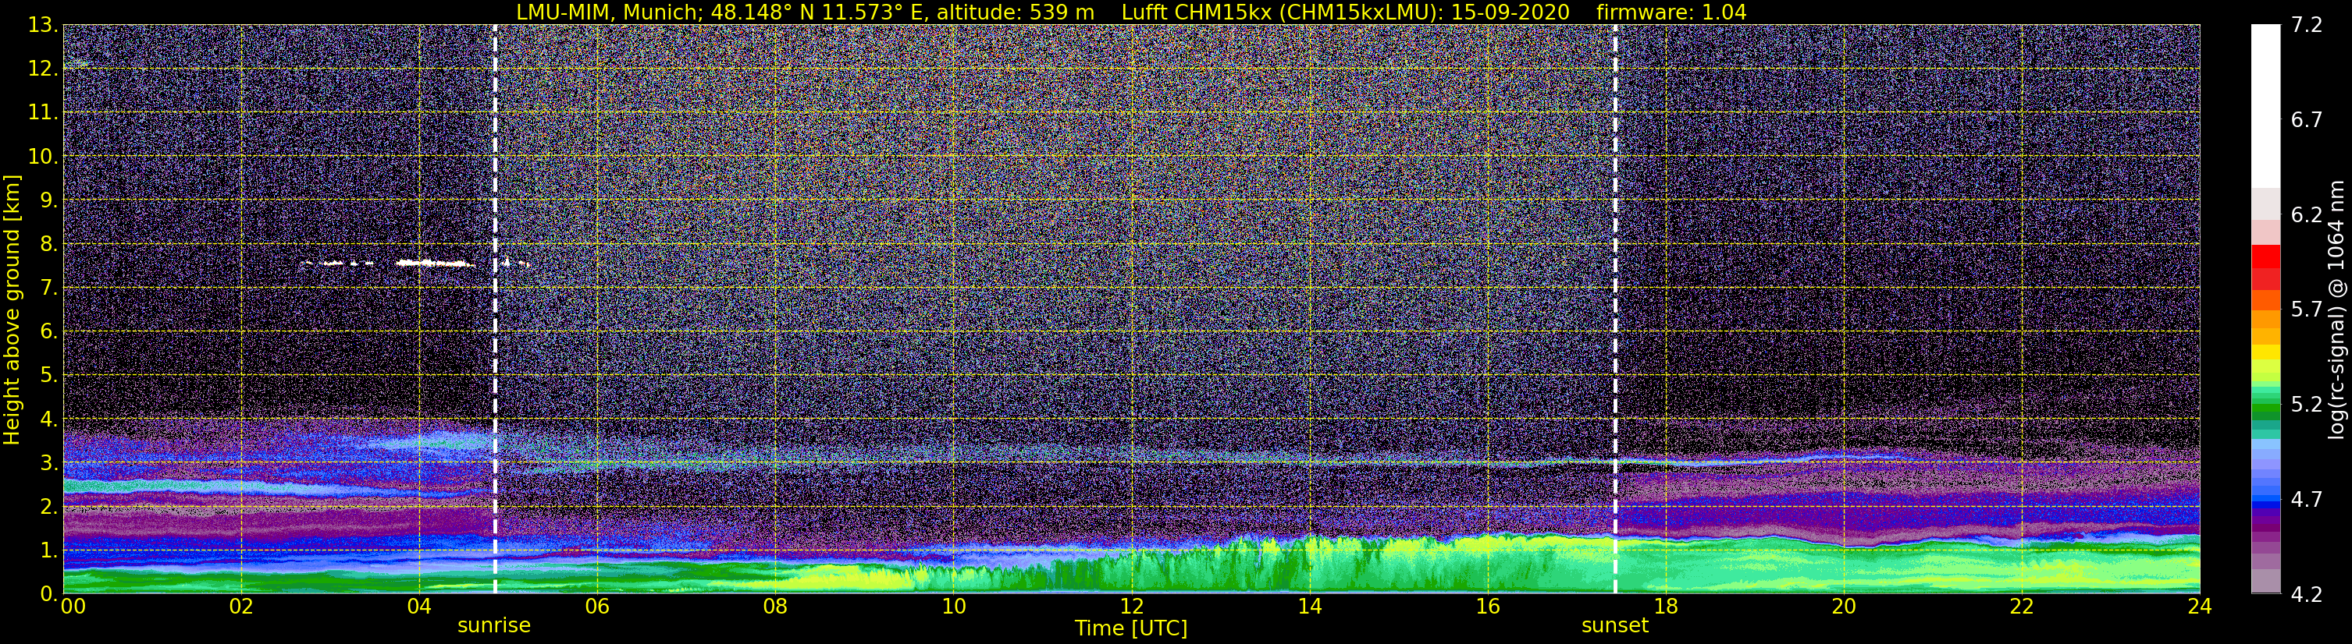The image size is (2352, 644).
Task: Click the height tick label '11.'
Action: click(43, 113)
